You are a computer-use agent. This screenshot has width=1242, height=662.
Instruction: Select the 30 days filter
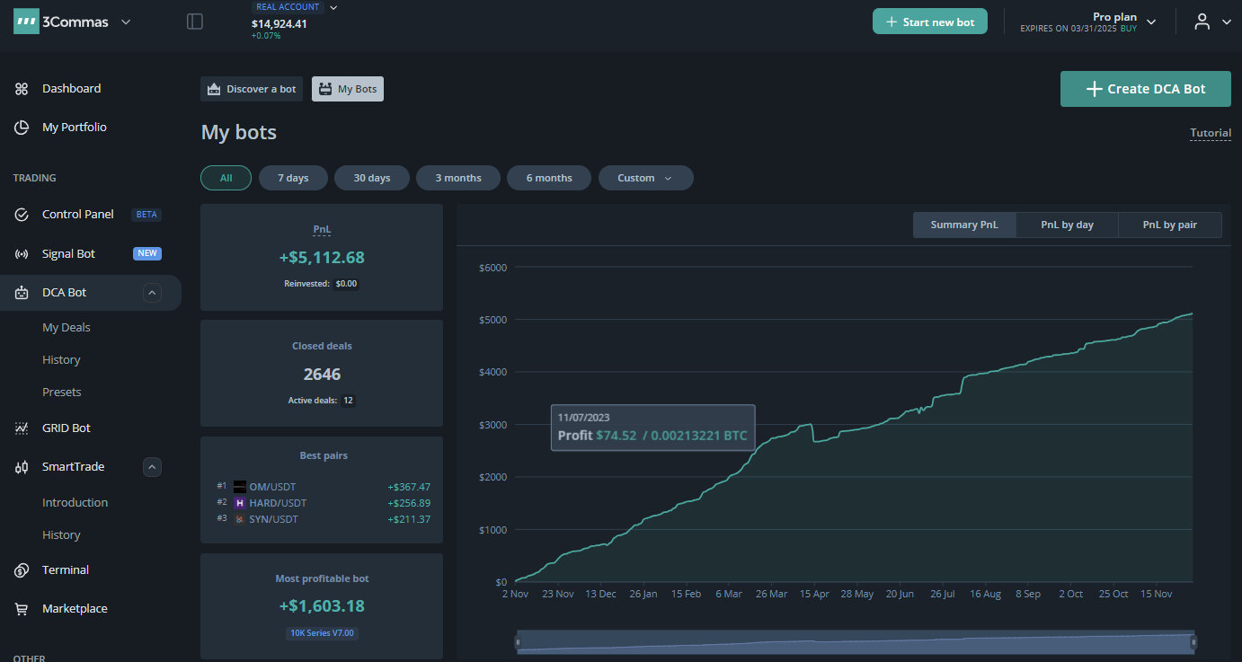pyautogui.click(x=372, y=178)
